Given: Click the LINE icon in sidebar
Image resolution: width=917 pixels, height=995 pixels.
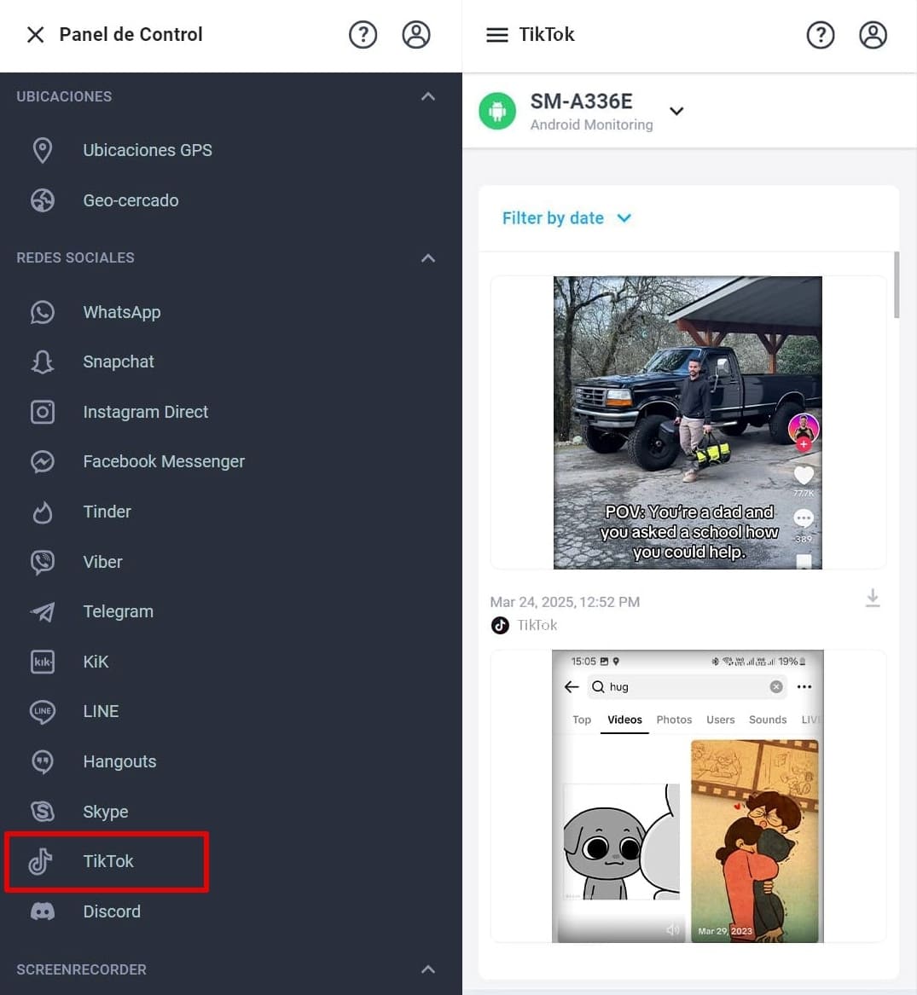Looking at the screenshot, I should [43, 711].
